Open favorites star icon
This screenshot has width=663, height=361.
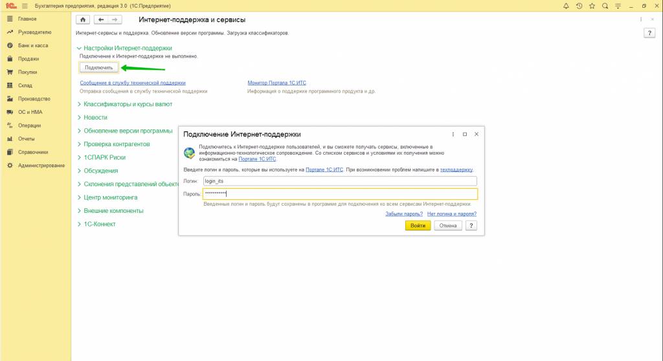point(592,6)
